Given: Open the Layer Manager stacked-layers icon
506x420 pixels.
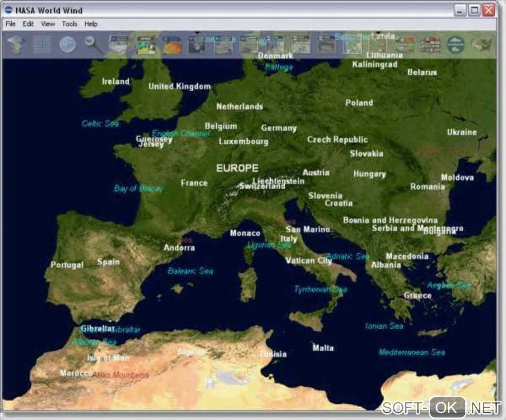Looking at the screenshot, I should click(15, 44).
